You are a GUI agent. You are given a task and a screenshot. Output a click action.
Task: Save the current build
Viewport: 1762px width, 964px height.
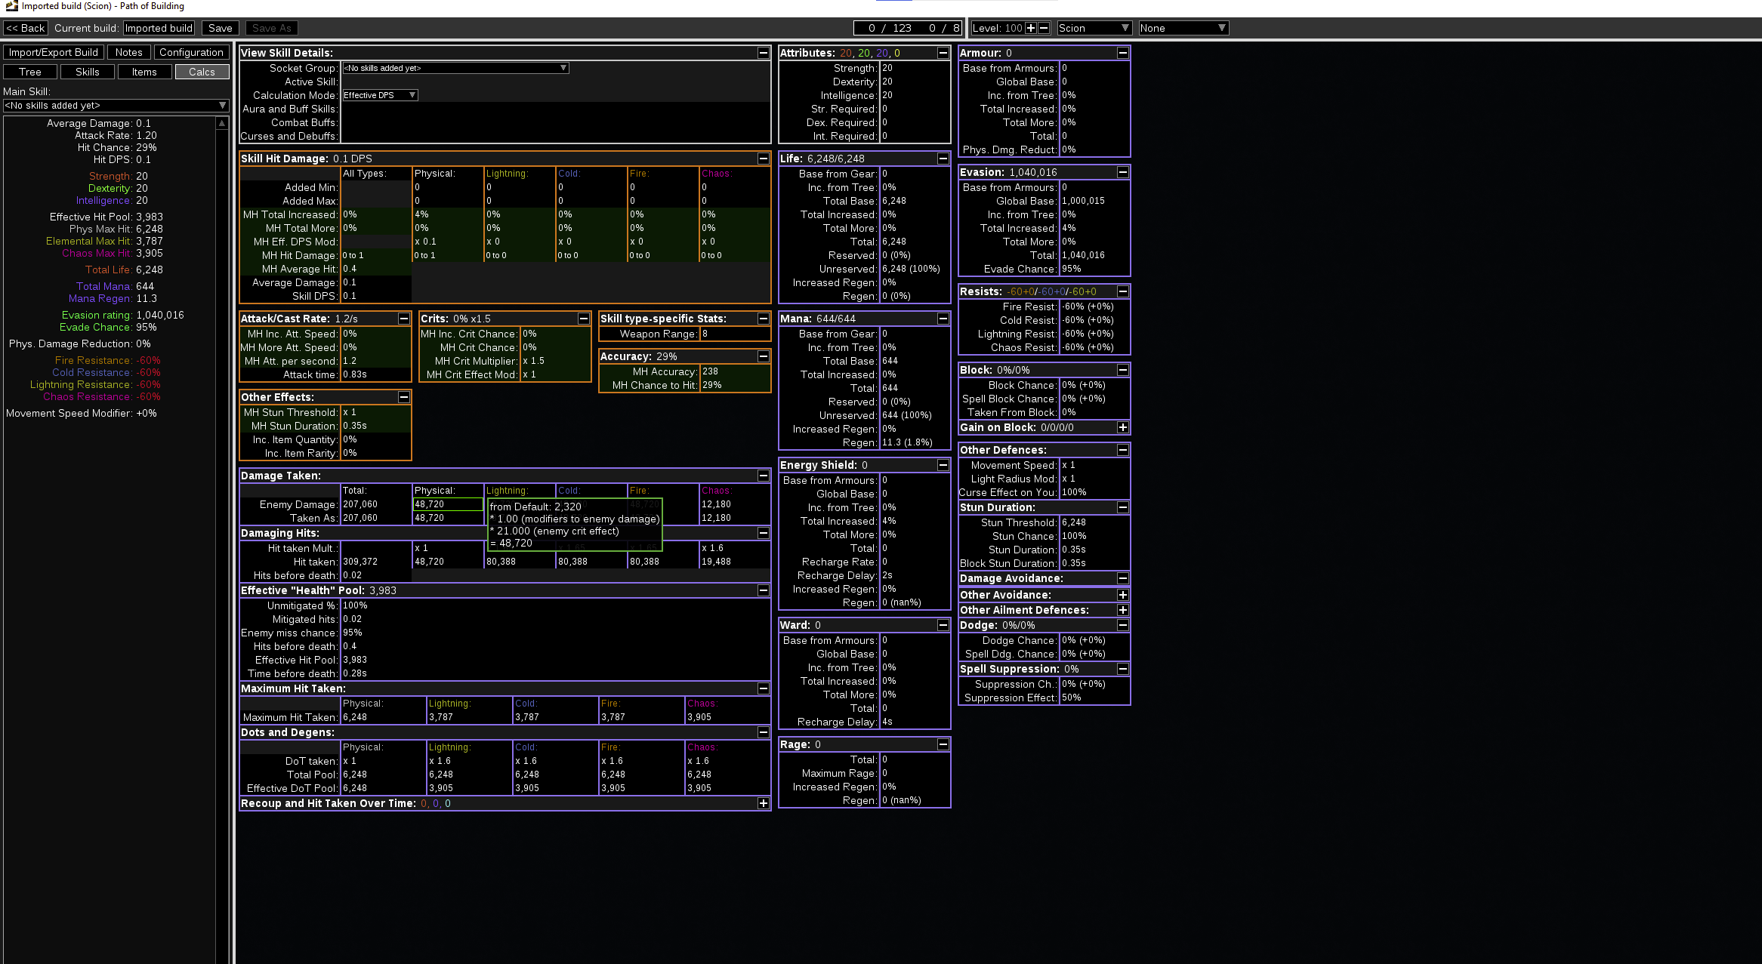pos(220,28)
